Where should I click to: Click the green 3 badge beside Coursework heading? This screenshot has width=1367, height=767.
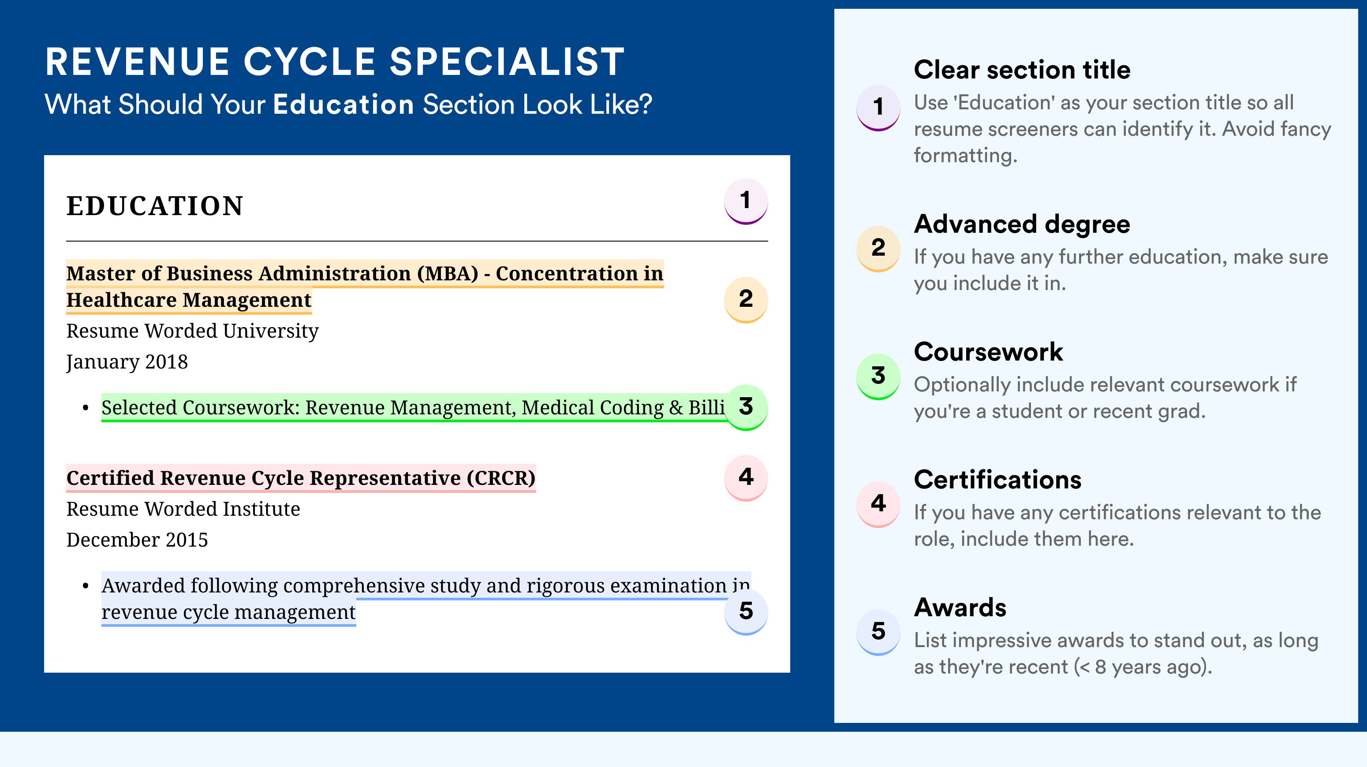coord(878,376)
